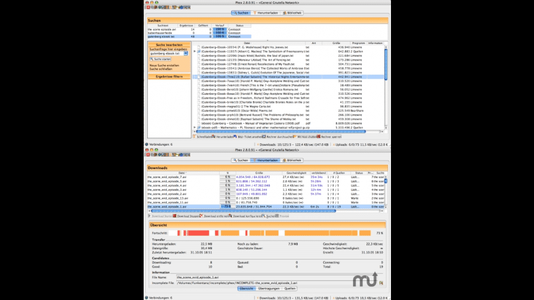Sort downloads by verbleibend column
Image resolution: width=534 pixels, height=300 pixels.
tap(319, 173)
